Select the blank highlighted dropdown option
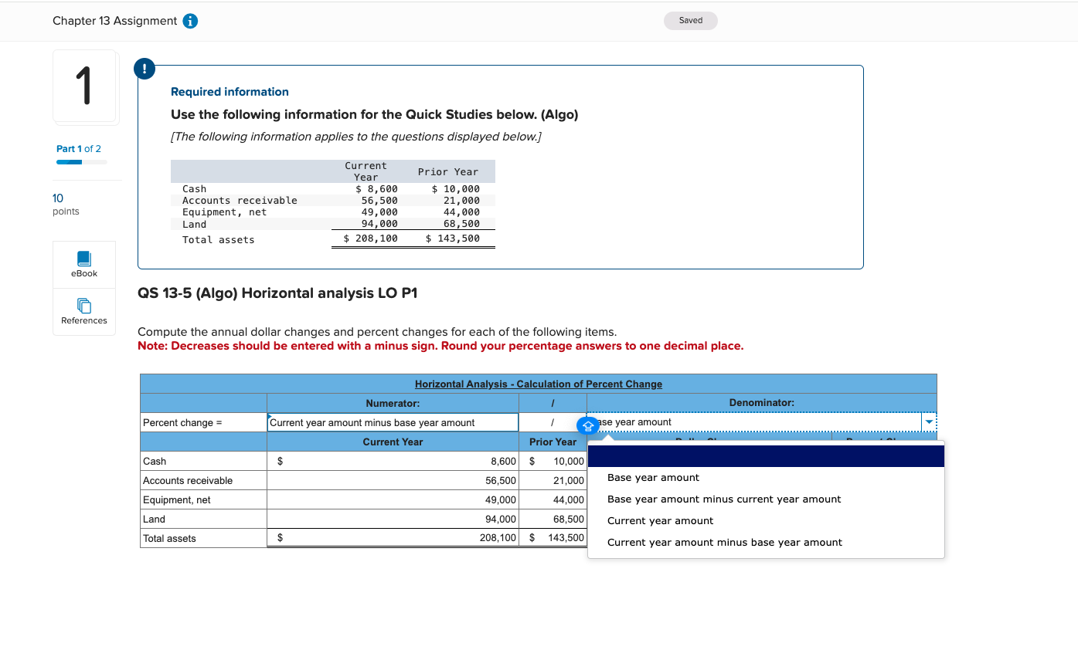Viewport: 1078px width, 660px height. [x=766, y=456]
